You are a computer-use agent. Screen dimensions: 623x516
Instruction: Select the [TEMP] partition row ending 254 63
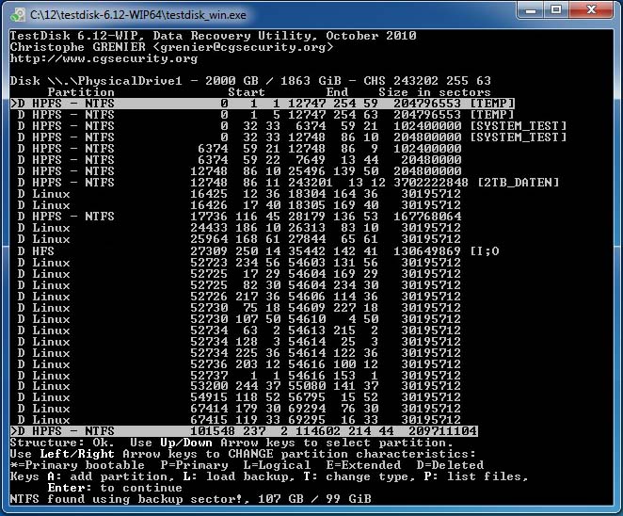coord(263,115)
